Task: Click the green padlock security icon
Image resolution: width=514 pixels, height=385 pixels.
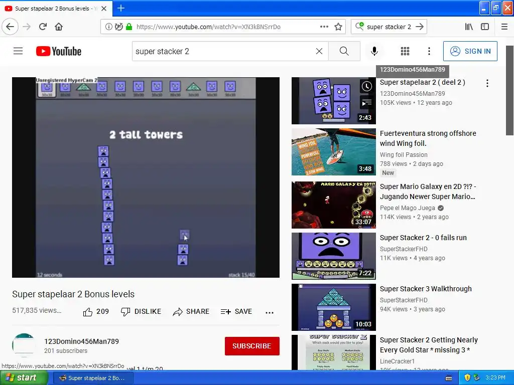Action: [x=129, y=27]
